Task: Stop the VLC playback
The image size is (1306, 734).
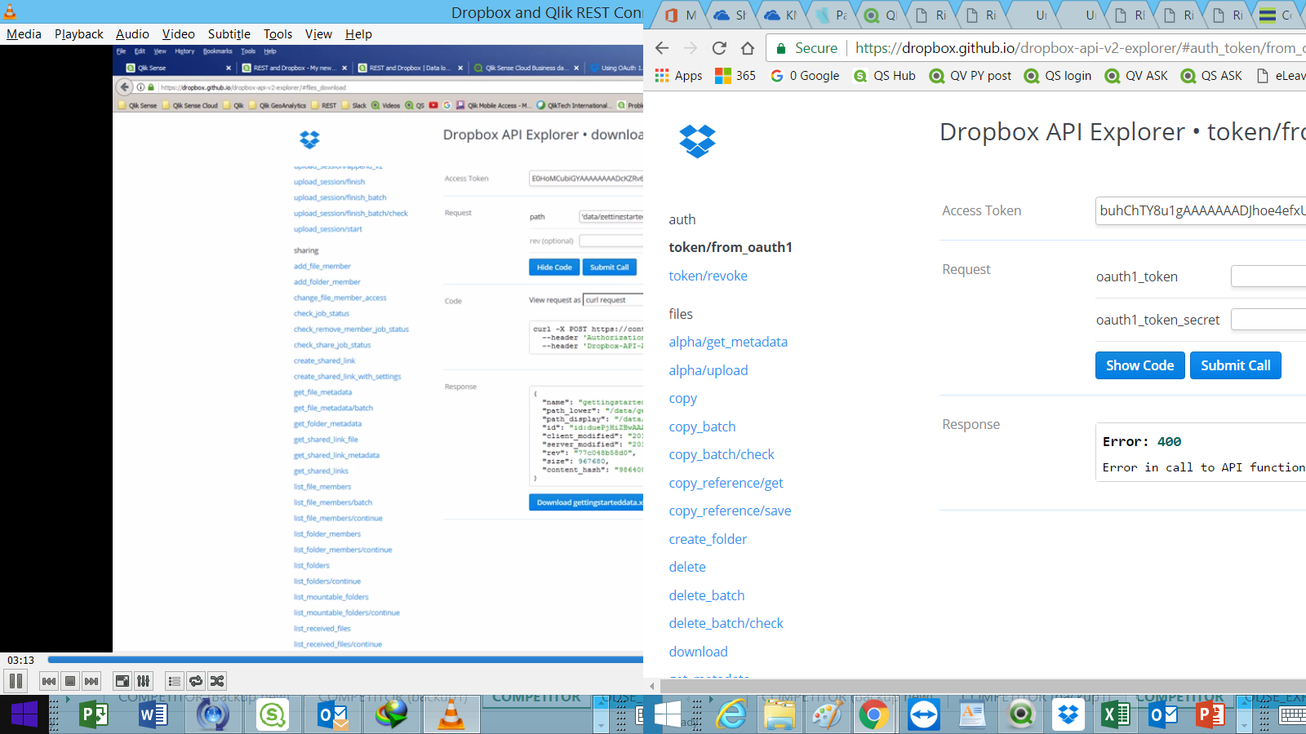Action: 70,681
